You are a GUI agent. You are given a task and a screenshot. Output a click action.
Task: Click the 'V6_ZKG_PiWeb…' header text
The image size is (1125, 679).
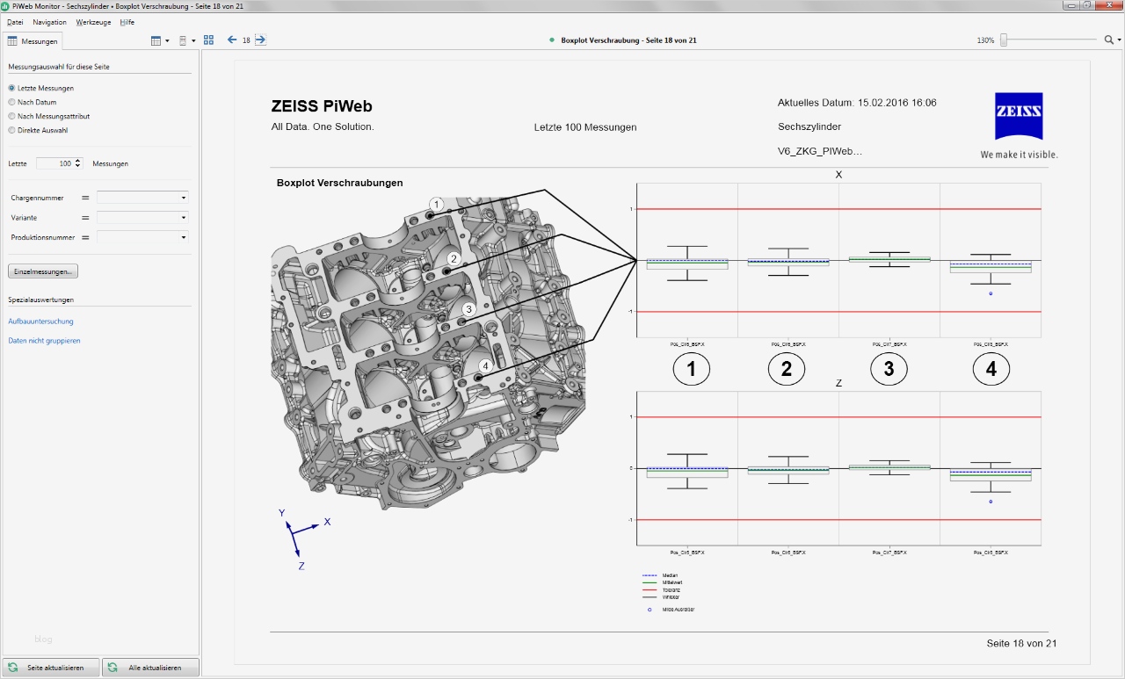pyautogui.click(x=820, y=151)
